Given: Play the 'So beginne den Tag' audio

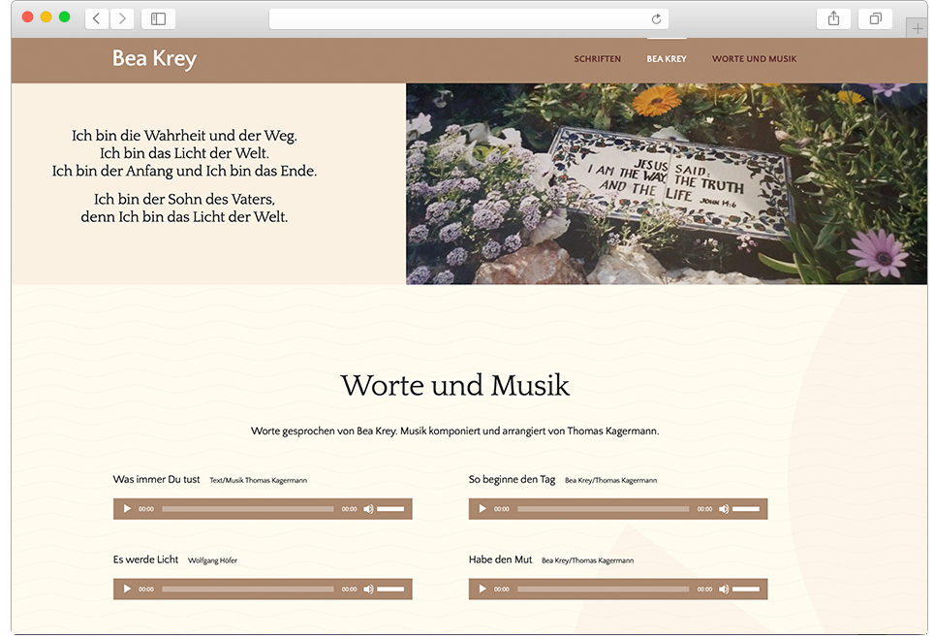Looking at the screenshot, I should pyautogui.click(x=483, y=509).
